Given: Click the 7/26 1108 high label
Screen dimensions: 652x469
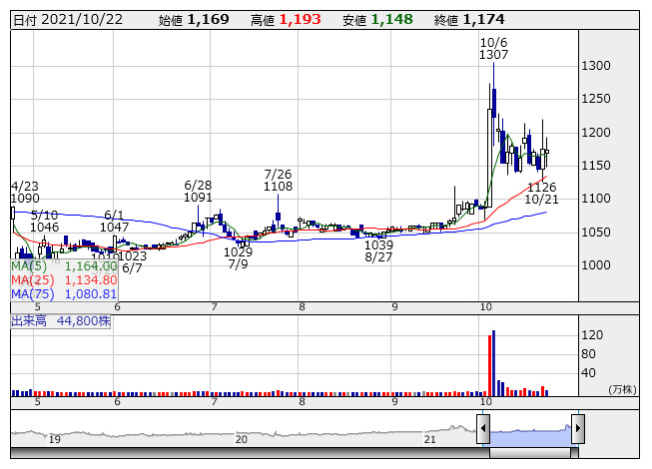Looking at the screenshot, I should [x=279, y=180].
